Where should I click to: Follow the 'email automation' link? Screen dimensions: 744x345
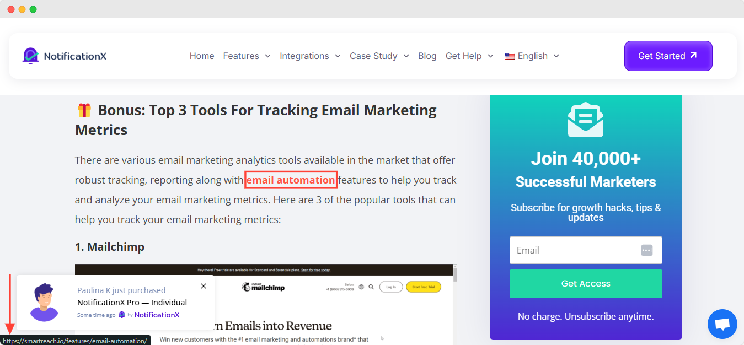pos(291,180)
